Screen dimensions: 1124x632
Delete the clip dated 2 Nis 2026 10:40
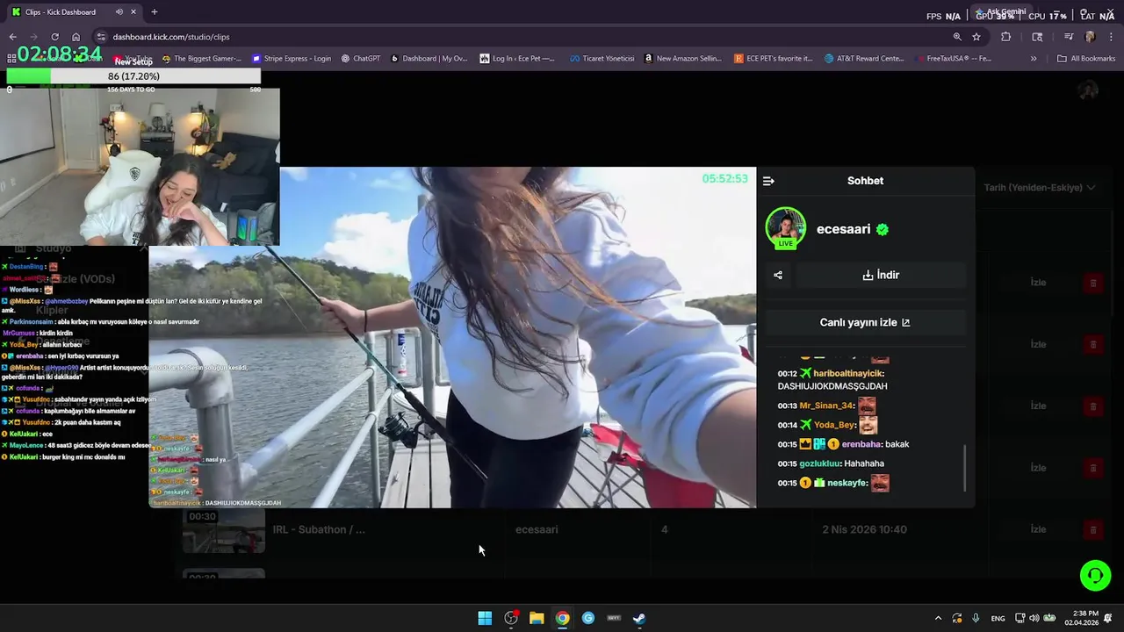tap(1092, 529)
